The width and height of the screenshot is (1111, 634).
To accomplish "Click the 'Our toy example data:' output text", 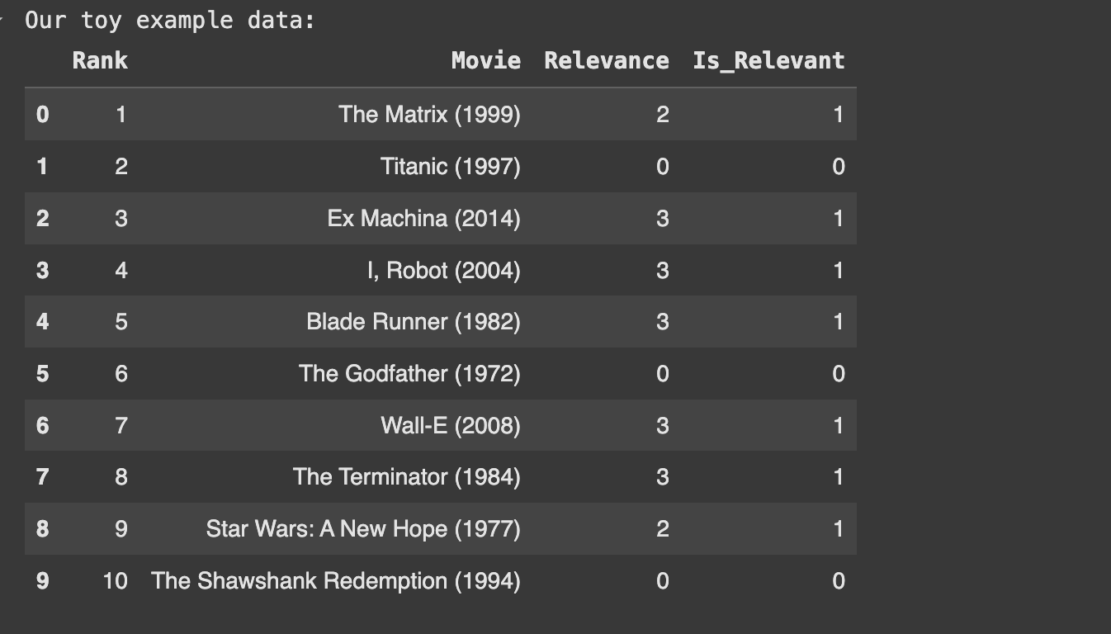I will coord(170,20).
